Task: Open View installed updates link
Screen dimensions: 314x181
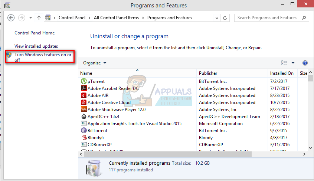Action: (x=36, y=46)
